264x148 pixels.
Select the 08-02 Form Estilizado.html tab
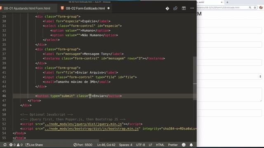click(x=85, y=8)
